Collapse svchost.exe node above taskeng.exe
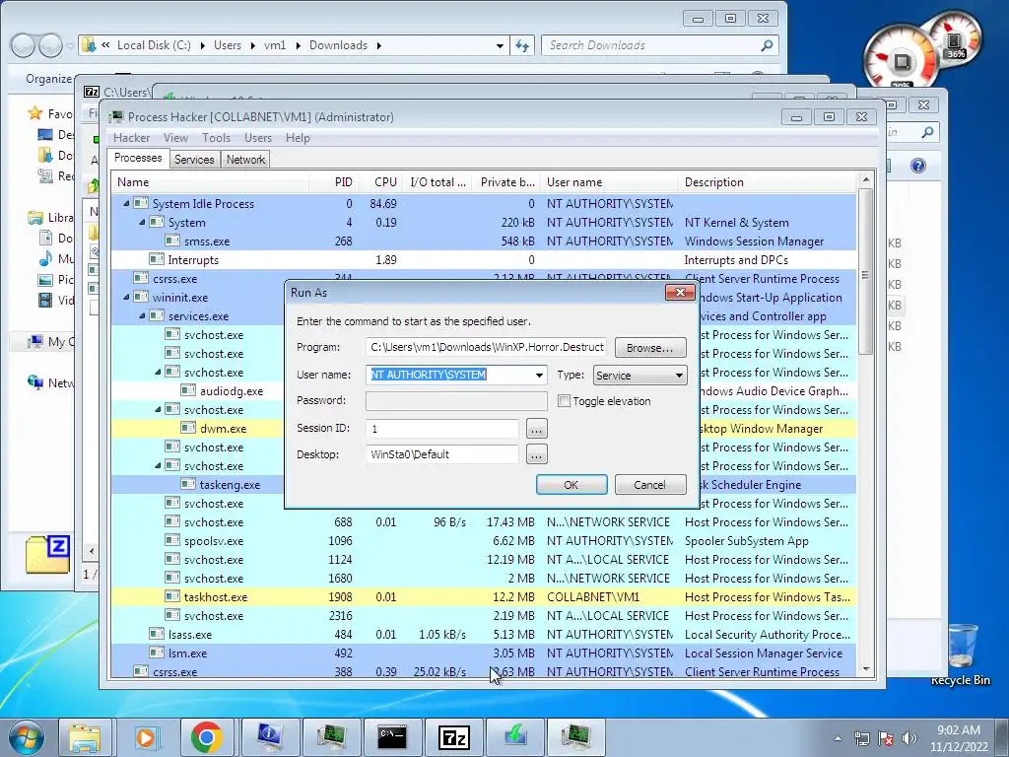The height and width of the screenshot is (757, 1009). 158,465
